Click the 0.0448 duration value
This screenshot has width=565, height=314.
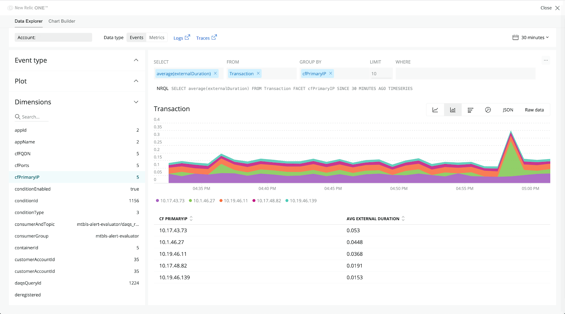(x=355, y=242)
